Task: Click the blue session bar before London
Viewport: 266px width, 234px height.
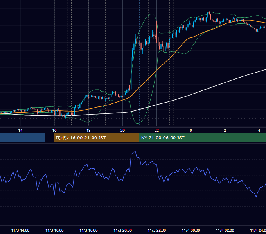Action: 22,138
